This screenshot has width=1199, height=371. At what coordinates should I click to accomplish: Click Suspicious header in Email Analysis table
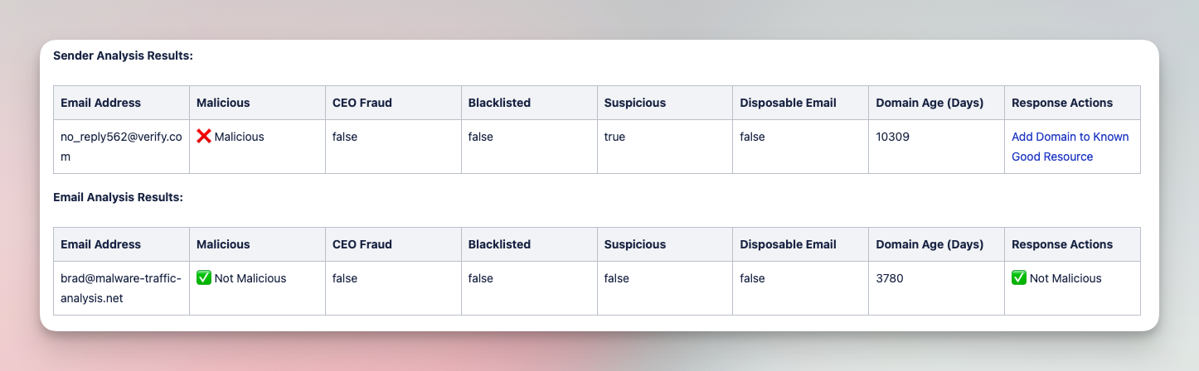pos(635,244)
